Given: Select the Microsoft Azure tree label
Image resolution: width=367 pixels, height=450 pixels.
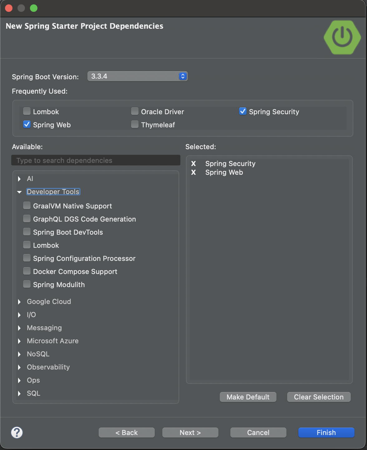Looking at the screenshot, I should pyautogui.click(x=53, y=341).
